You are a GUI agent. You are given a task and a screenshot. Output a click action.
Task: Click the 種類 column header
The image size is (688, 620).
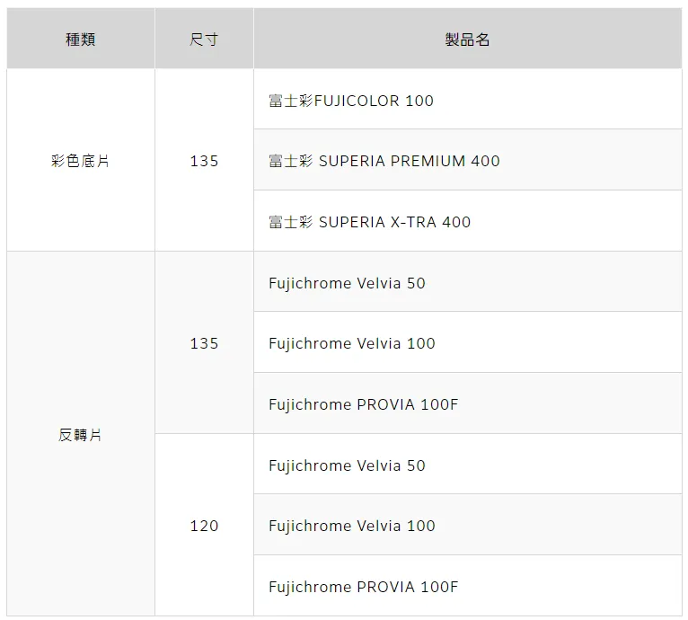81,39
